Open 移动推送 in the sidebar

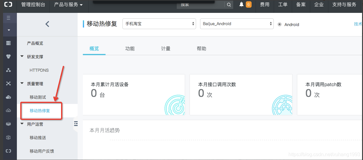pos(38,138)
